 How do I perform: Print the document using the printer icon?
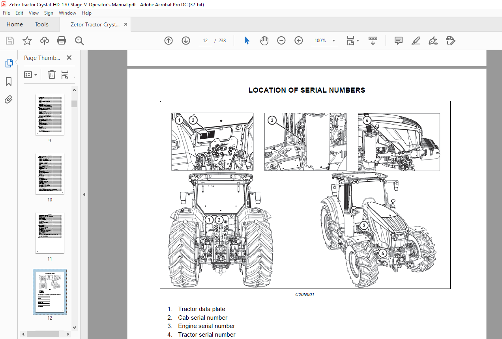click(x=62, y=41)
